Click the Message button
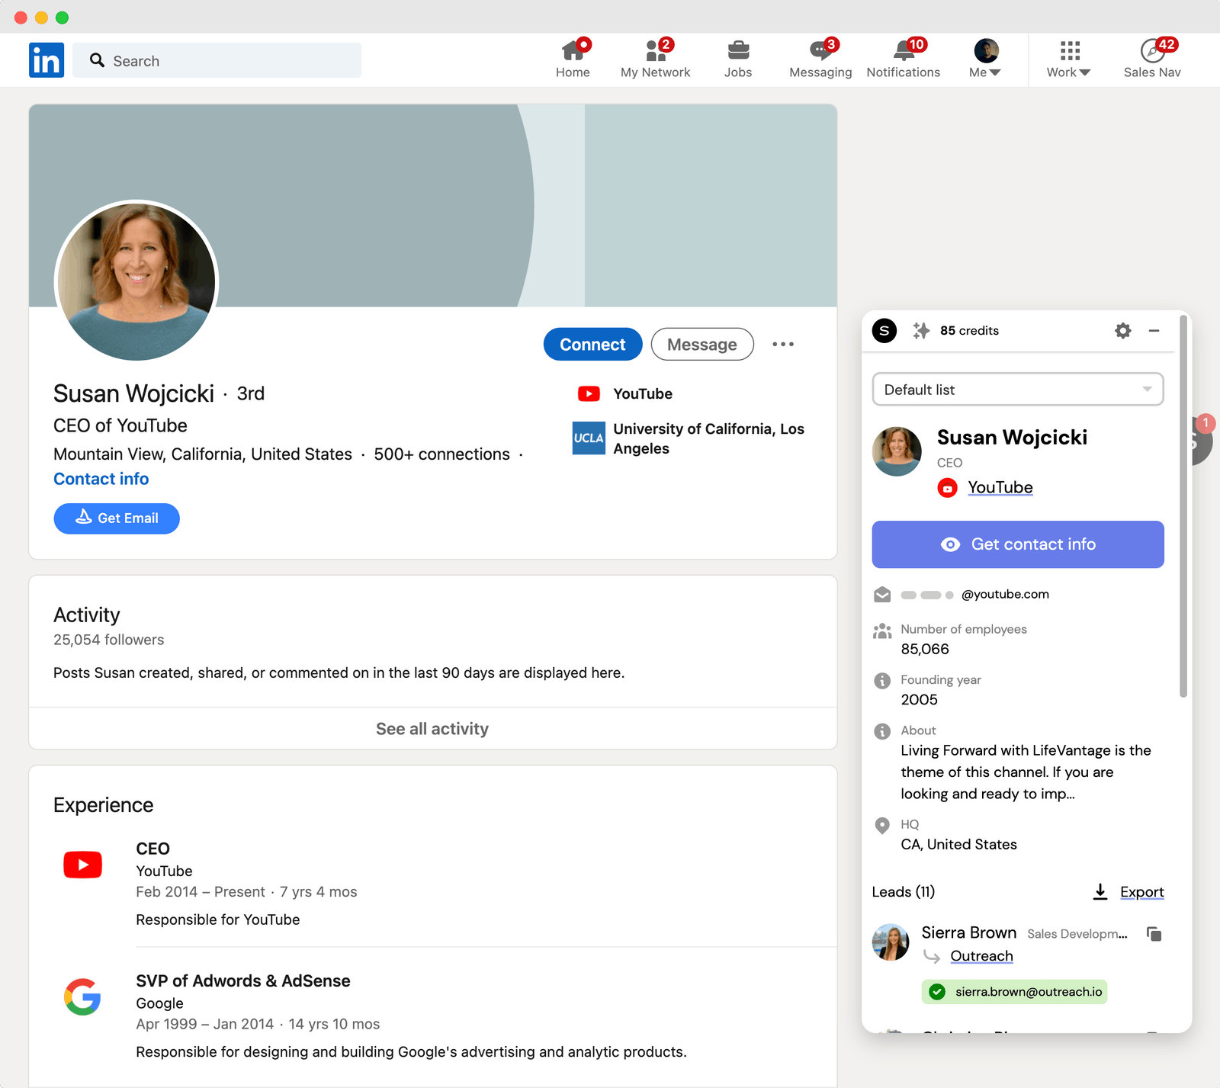 tap(702, 345)
